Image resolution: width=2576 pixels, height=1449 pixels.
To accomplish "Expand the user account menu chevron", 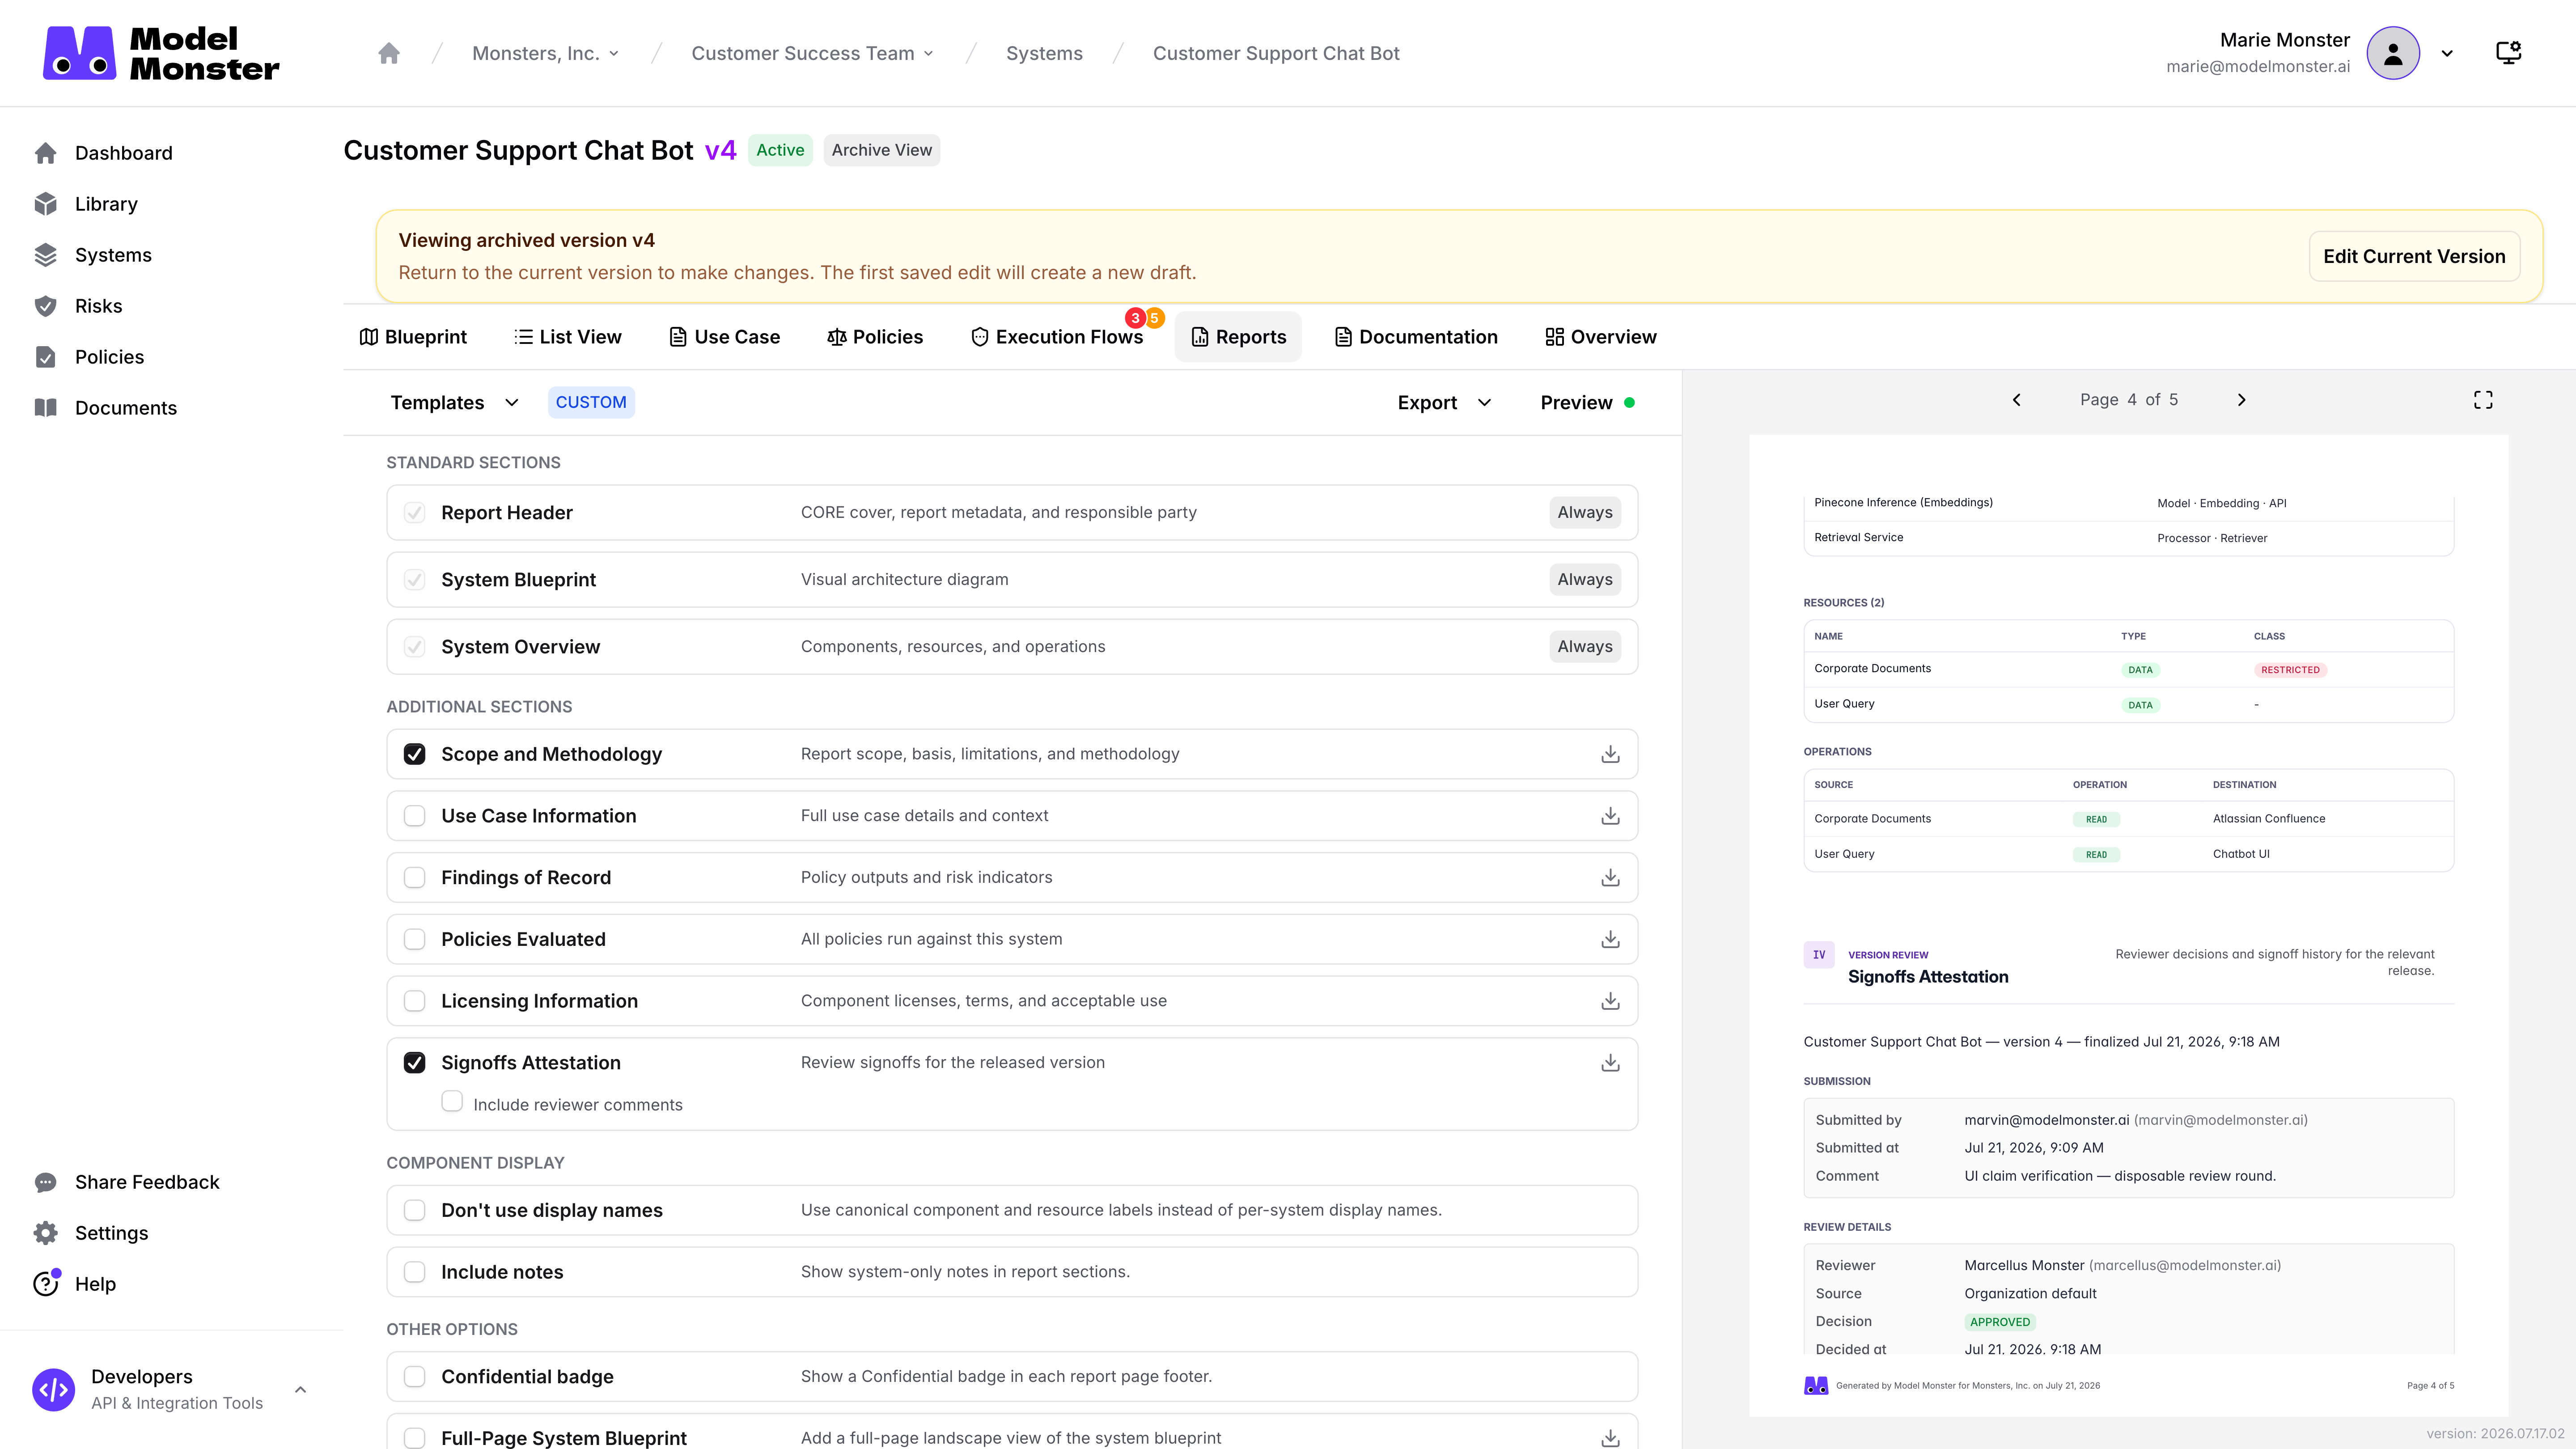I will coord(2447,54).
